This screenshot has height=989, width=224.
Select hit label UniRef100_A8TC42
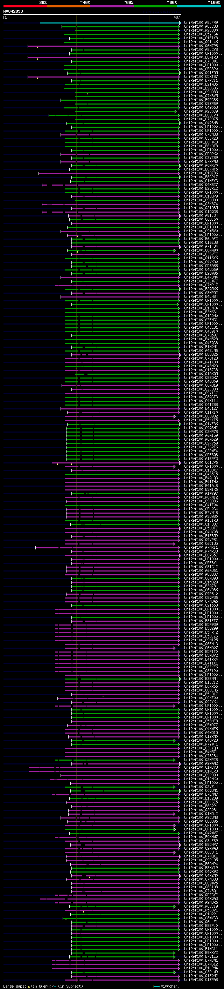tap(201, 567)
